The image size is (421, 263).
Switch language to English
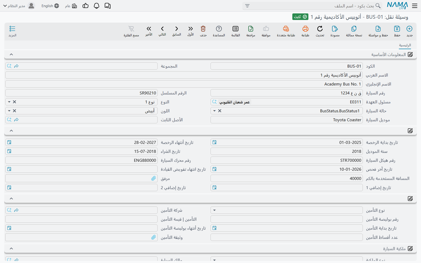pyautogui.click(x=50, y=6)
